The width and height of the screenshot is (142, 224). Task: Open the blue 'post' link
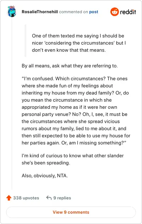(94, 12)
